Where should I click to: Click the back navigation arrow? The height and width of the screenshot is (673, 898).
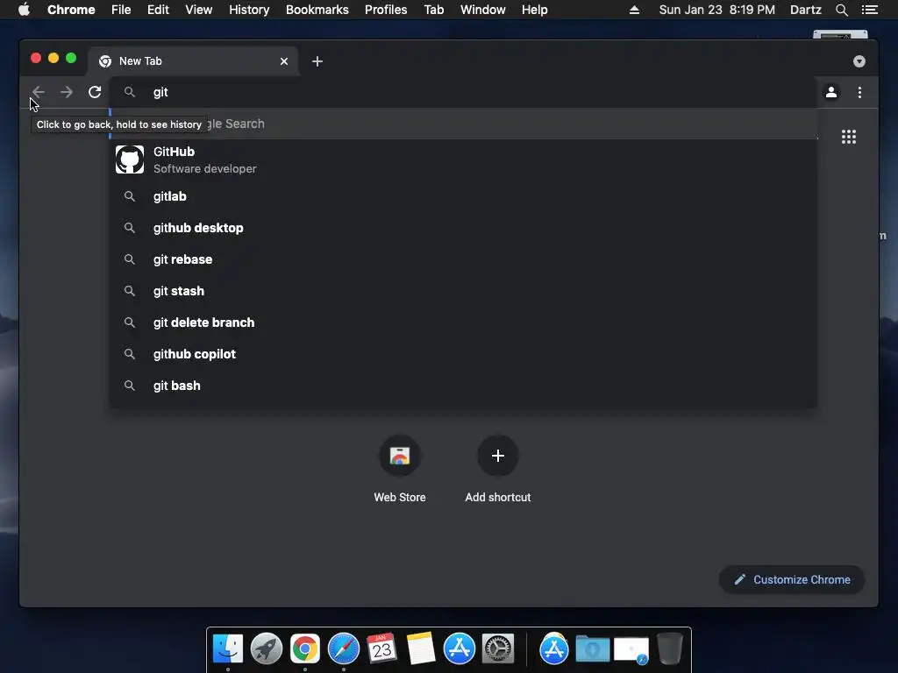[x=39, y=92]
